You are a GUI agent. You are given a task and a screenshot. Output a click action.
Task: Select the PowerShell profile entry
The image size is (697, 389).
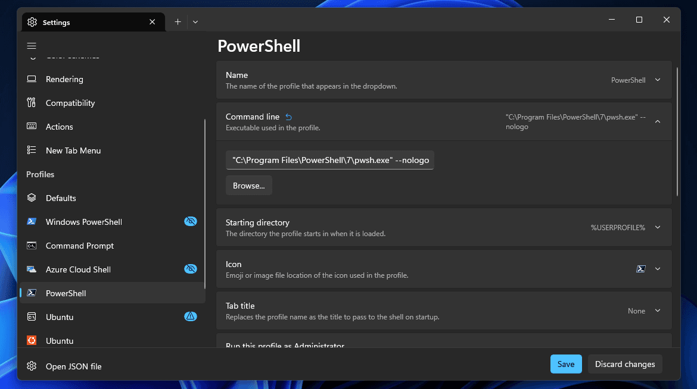[113, 293]
